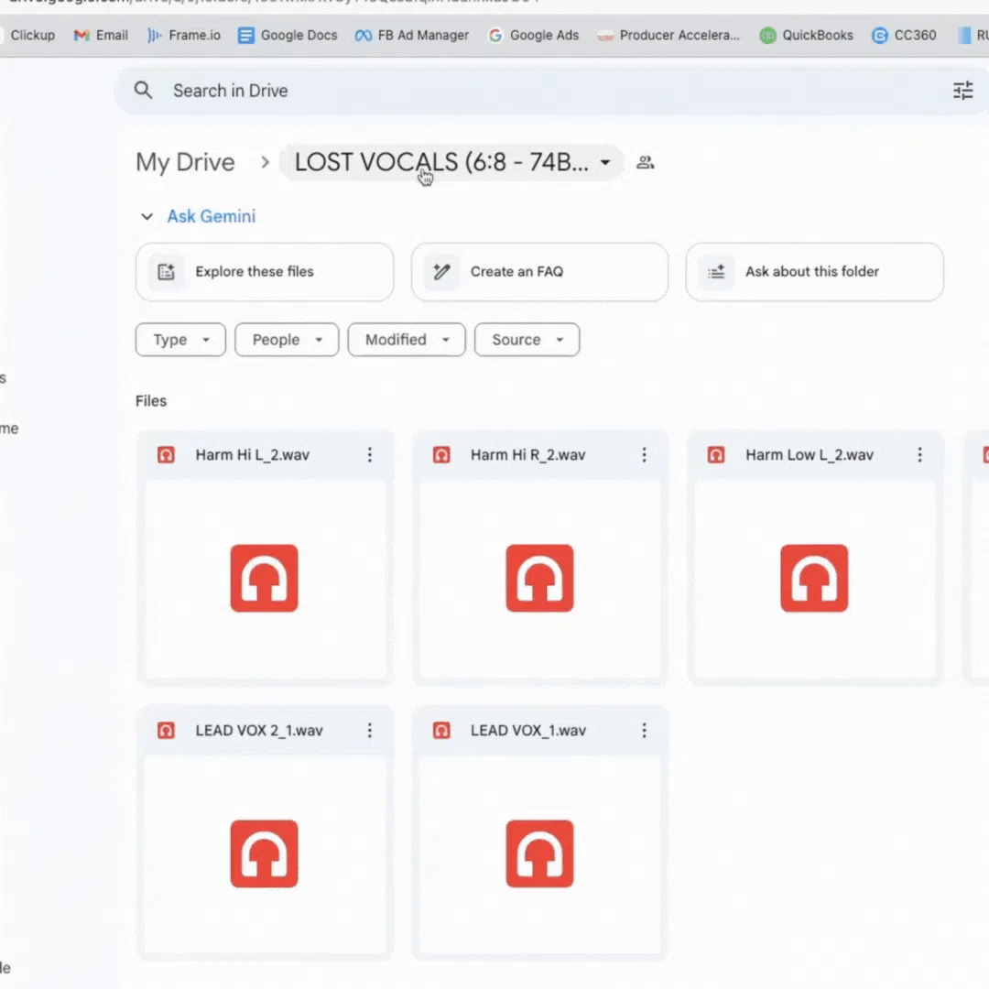Click audio file icon beside LEAD VOX_1.wav
The height and width of the screenshot is (989, 989).
pyautogui.click(x=441, y=731)
